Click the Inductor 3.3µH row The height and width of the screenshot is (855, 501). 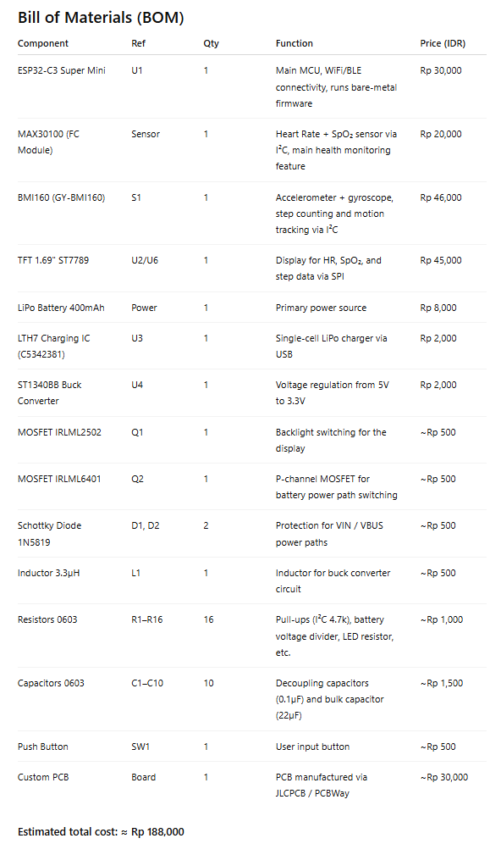click(x=251, y=580)
